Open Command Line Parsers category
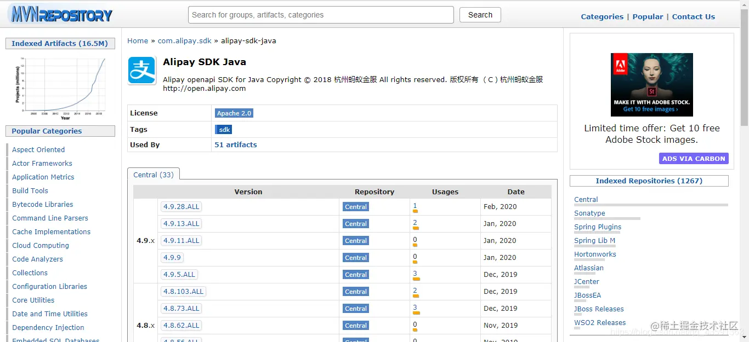749x342 pixels. click(x=50, y=218)
